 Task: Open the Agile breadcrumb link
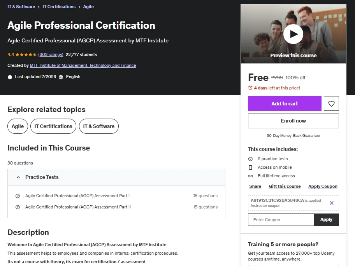[88, 7]
